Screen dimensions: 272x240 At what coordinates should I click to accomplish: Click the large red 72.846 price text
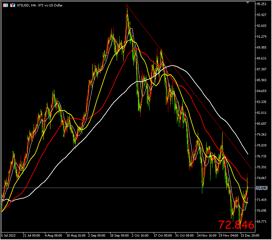click(x=236, y=225)
